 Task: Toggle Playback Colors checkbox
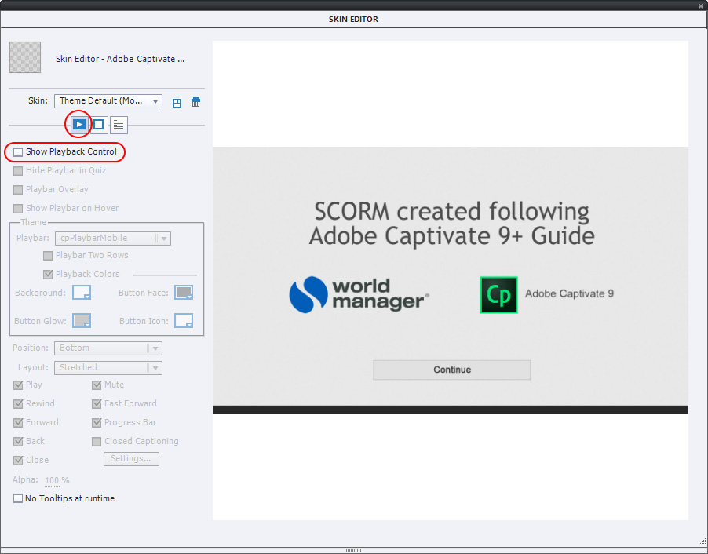coord(48,275)
